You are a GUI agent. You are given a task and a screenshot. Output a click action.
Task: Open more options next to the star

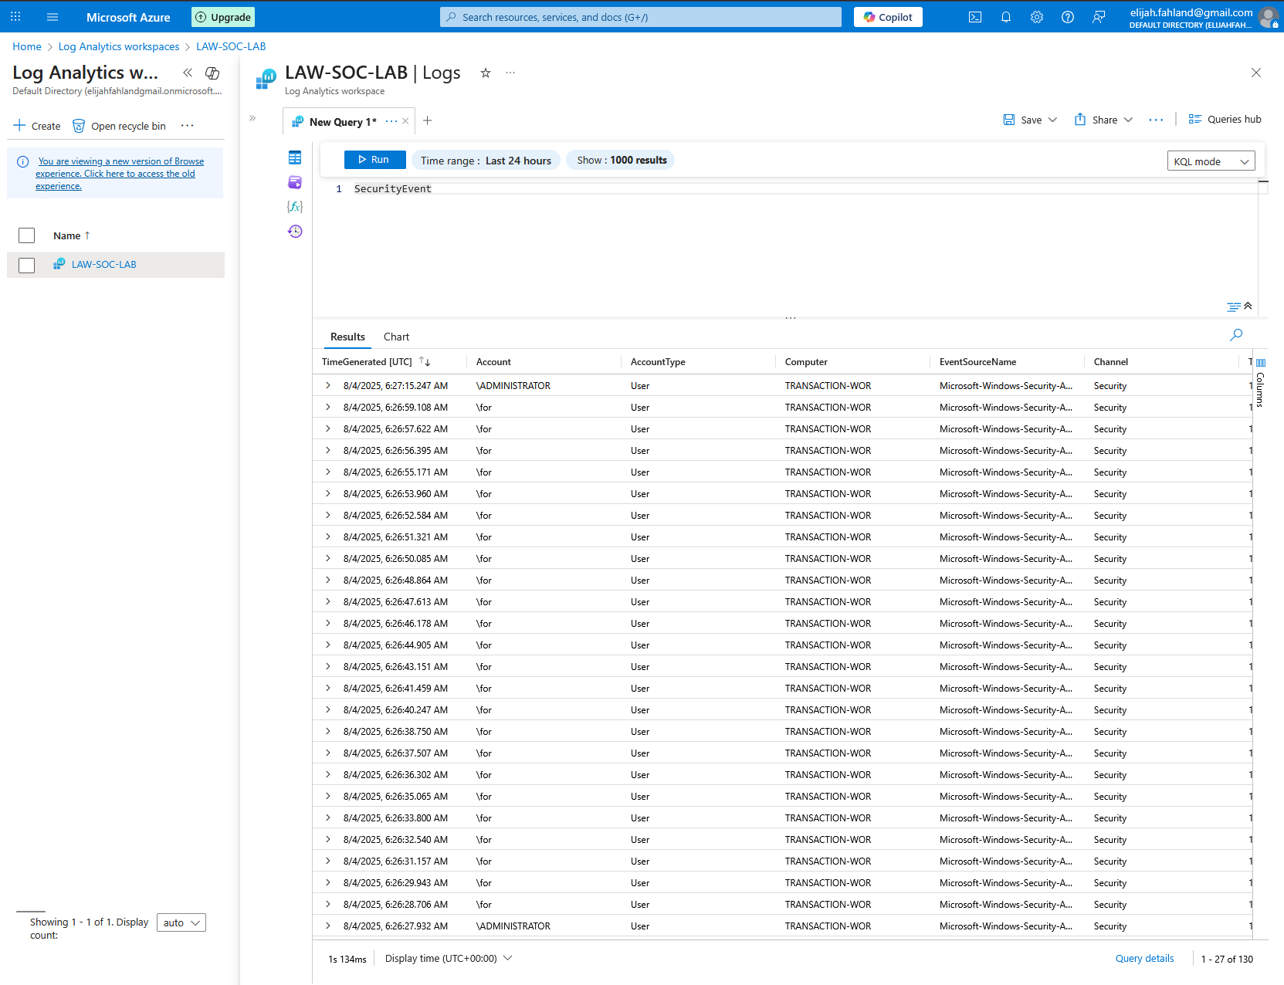click(510, 73)
